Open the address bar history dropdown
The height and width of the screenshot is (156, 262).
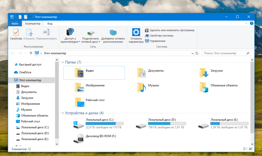(x=193, y=53)
